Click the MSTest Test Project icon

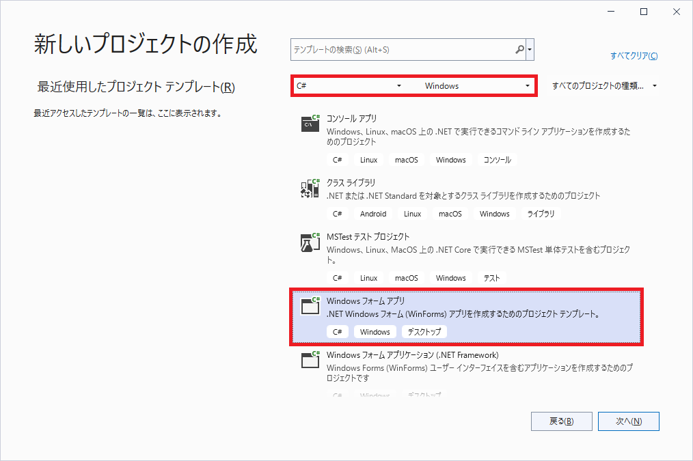pyautogui.click(x=310, y=242)
